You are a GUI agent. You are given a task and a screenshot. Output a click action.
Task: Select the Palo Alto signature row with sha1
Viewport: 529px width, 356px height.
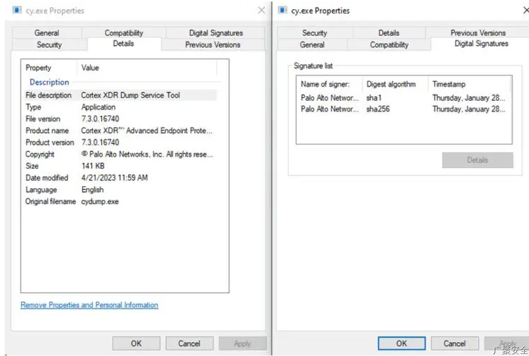tap(403, 98)
